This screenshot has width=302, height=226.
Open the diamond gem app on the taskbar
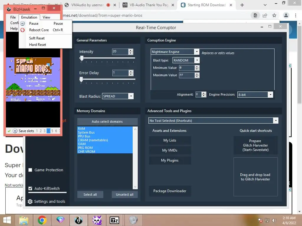(x=60, y=220)
